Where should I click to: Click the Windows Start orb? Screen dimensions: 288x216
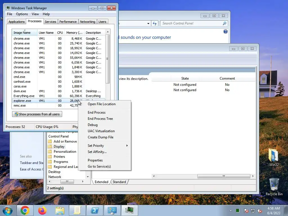tap(7, 211)
